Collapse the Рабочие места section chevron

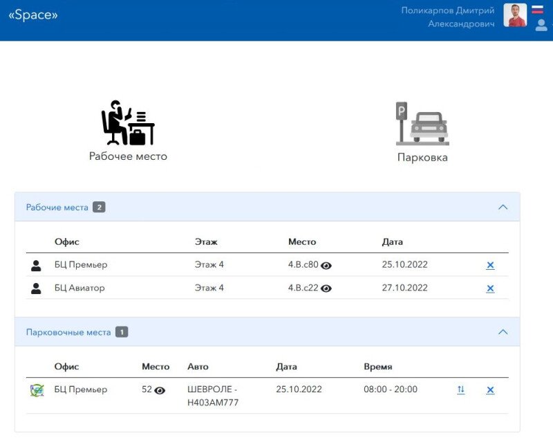coord(503,207)
